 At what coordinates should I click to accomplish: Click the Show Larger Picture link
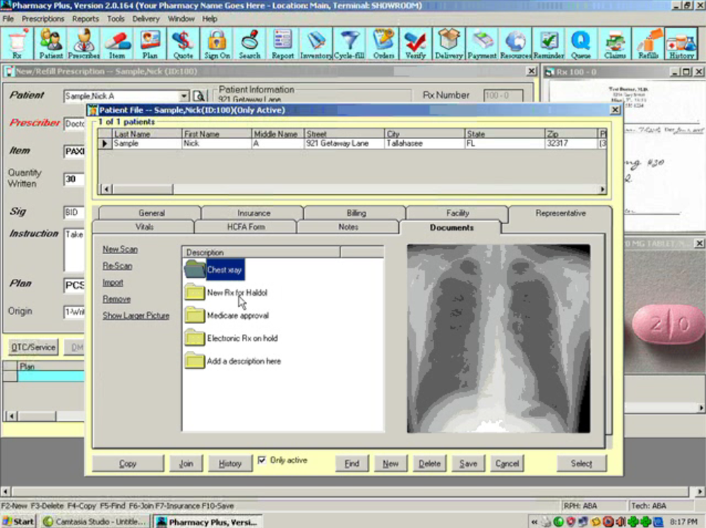(136, 315)
